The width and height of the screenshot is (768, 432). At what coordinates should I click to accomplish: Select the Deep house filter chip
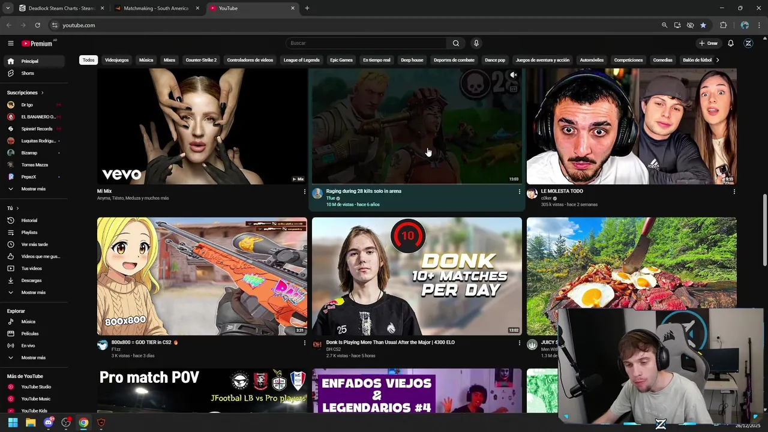(412, 60)
